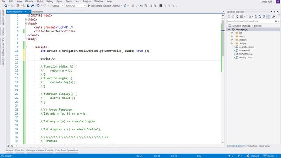Collapse the head element outline toggle
Image resolution: width=281 pixels, height=158 pixels.
[x=26, y=23]
